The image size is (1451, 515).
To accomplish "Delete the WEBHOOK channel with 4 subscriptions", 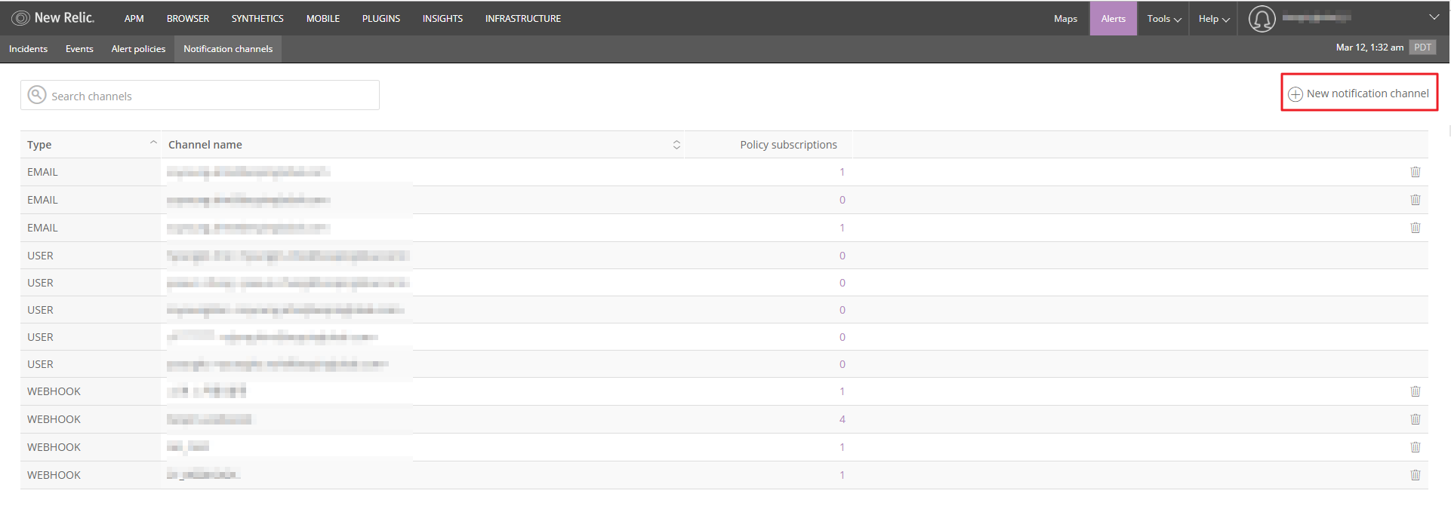I will click(x=1415, y=419).
